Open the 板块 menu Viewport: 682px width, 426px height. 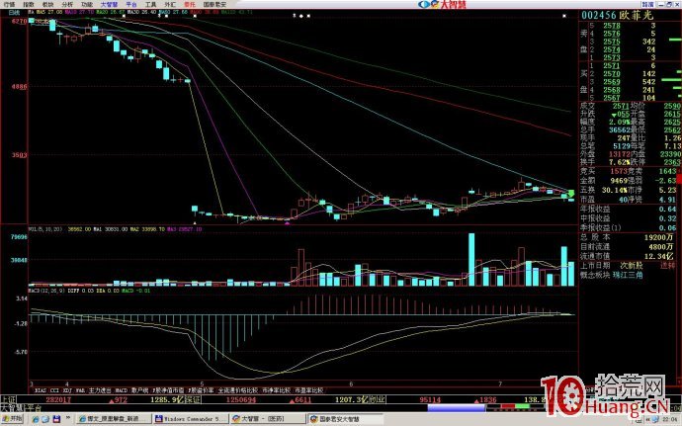(x=47, y=4)
